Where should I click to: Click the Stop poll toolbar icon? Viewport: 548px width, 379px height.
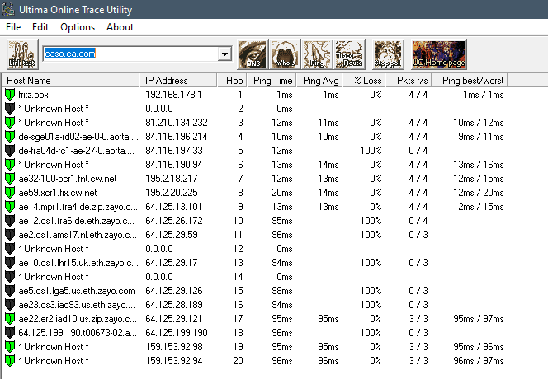(x=388, y=54)
